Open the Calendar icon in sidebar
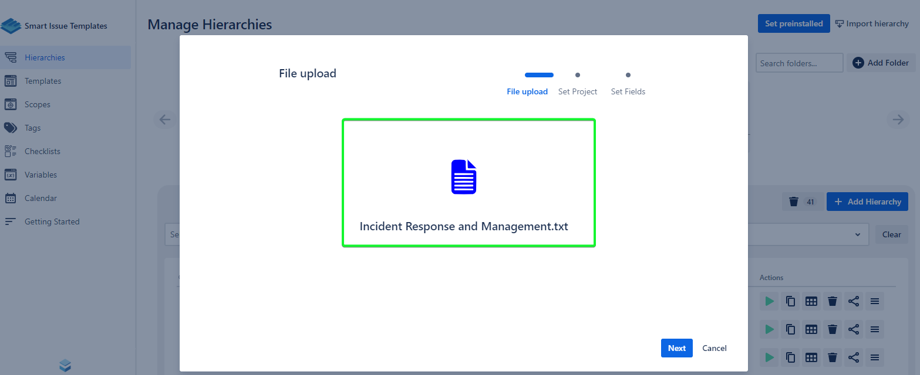 click(x=11, y=198)
